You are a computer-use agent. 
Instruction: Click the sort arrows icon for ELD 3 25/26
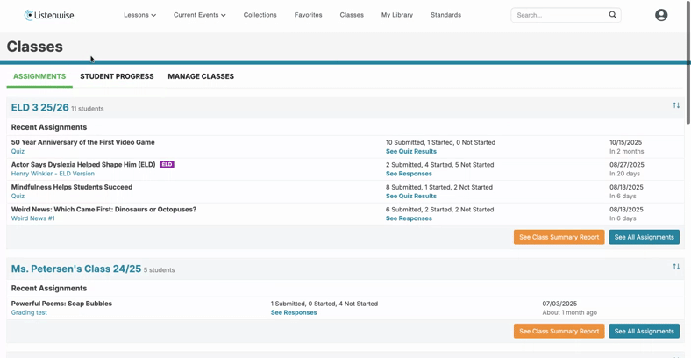point(676,105)
